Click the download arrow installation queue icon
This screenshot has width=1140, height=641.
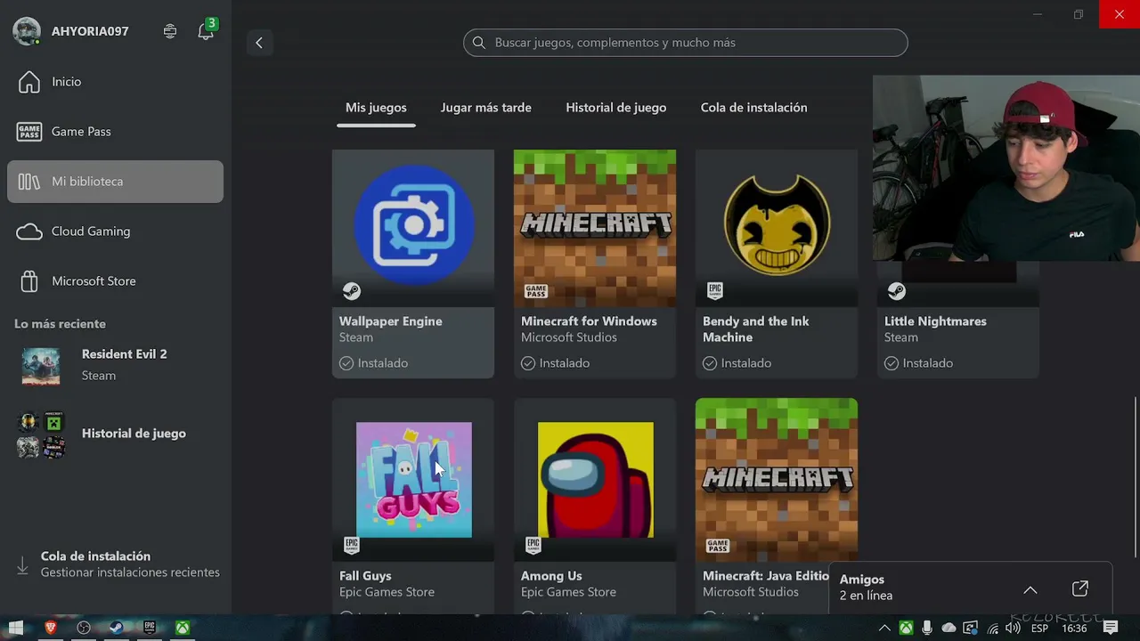(22, 565)
